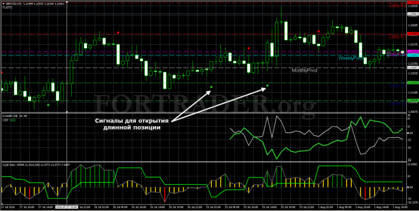
Task: Click the red Daily R1 price tag on axis
Action: (x=413, y=34)
